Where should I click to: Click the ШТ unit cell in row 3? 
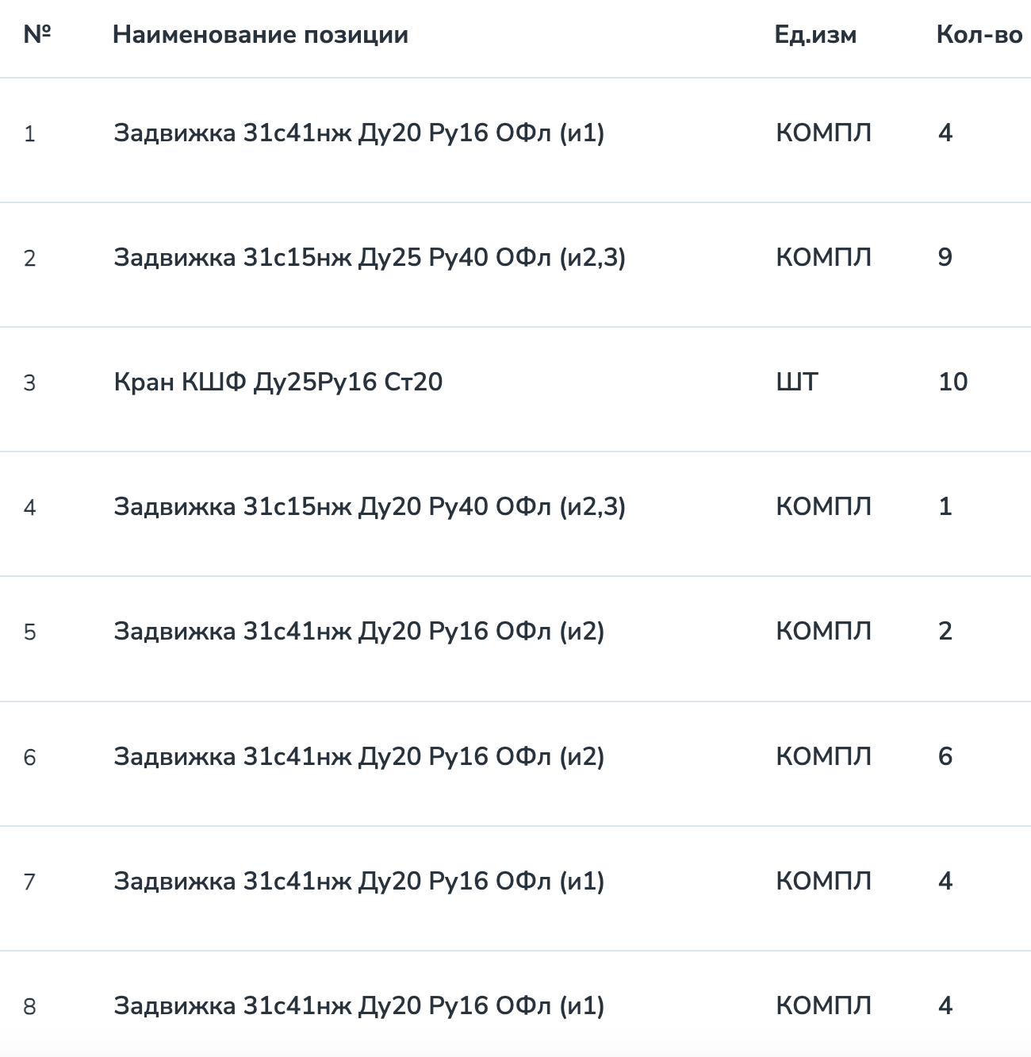click(x=796, y=382)
